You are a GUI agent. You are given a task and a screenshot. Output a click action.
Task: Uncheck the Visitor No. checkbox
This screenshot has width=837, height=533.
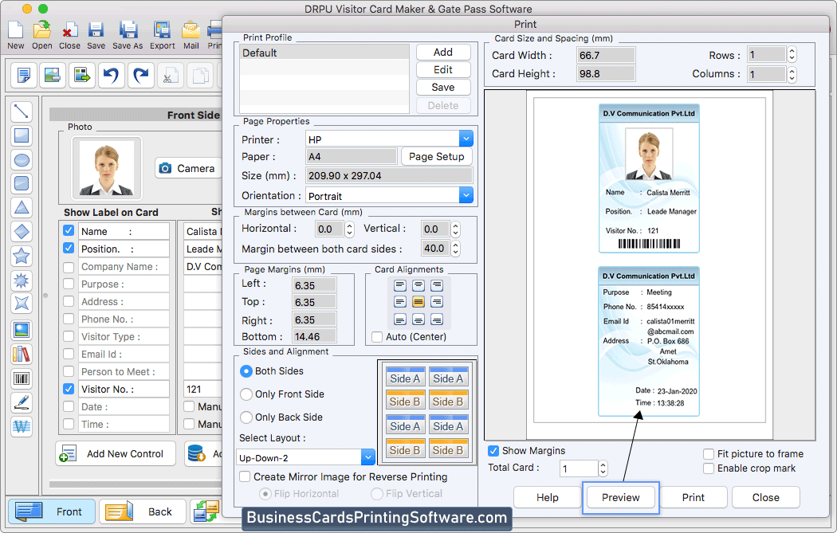coord(69,389)
